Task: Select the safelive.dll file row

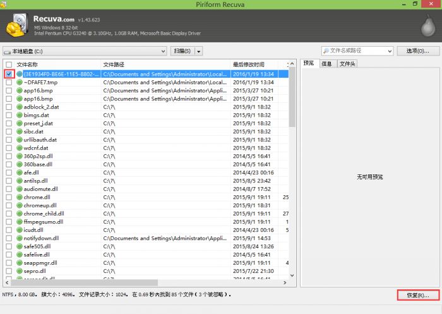Action: (x=146, y=255)
